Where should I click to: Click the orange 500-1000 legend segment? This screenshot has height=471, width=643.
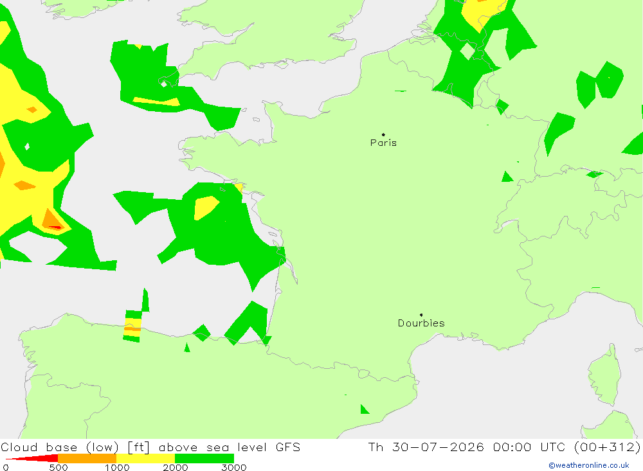pyautogui.click(x=87, y=458)
